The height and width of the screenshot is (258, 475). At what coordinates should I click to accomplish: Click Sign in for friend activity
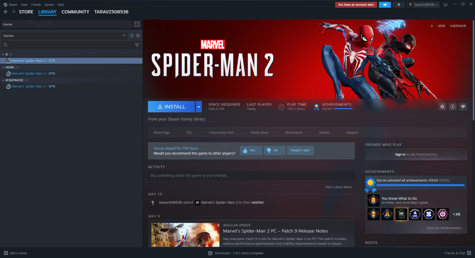400,154
